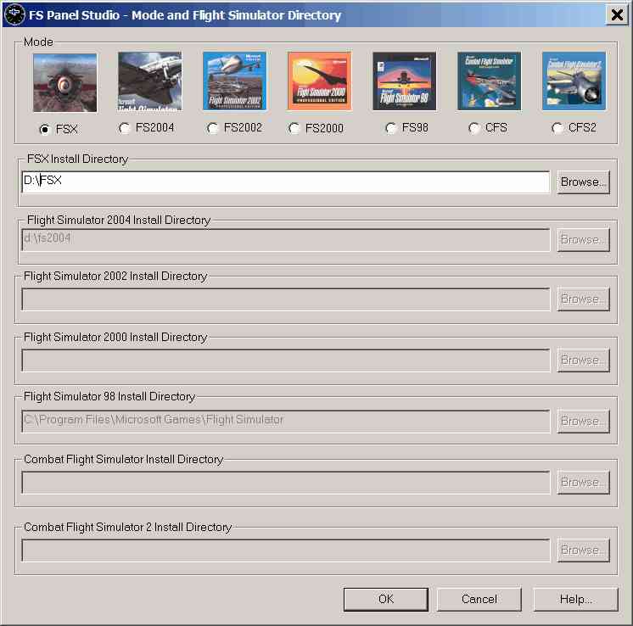
Task: Open Help for this dialog
Action: pos(575,600)
